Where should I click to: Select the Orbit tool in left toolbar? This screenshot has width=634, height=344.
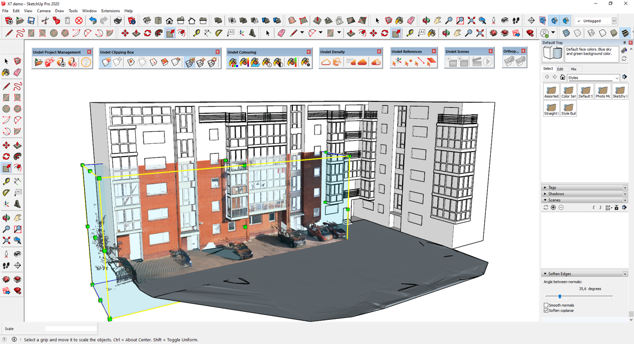7,218
